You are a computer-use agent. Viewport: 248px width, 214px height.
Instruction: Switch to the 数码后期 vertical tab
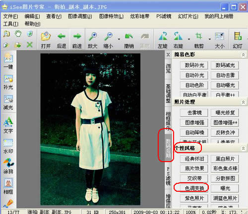point(168,148)
